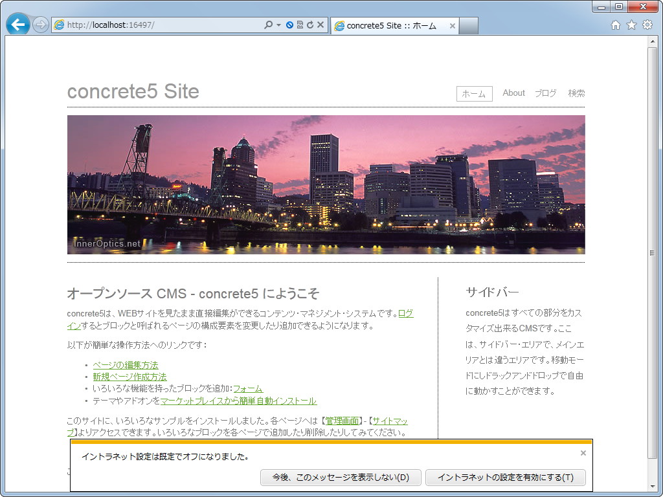Screen dimensions: 663x497
Task: Open Tools with the gear icon
Action: pos(647,25)
